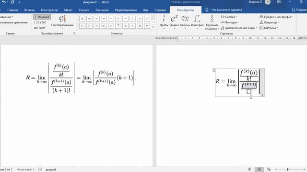Insert the infinity symbol
This screenshot has width=307, height=172.
pos(89,19)
